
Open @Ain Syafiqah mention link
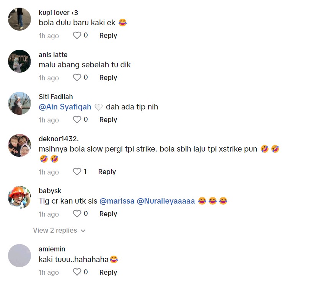pos(65,107)
